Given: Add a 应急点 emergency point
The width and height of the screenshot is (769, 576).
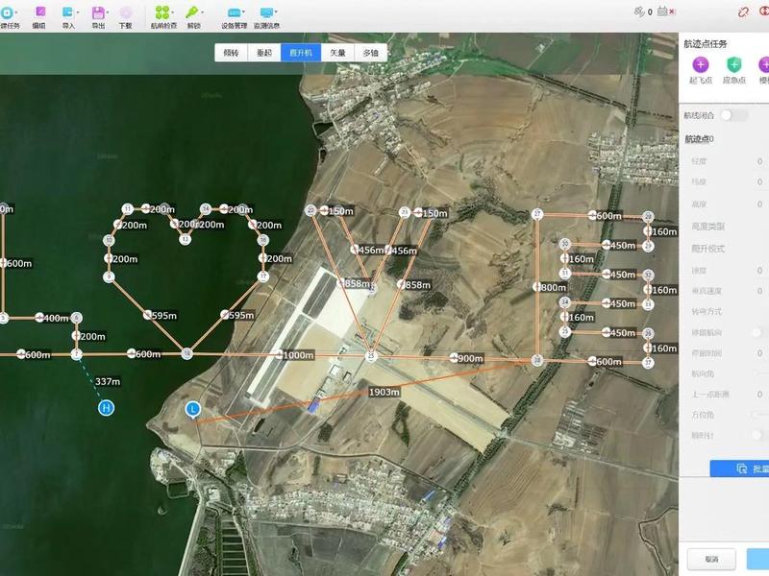Looking at the screenshot, I should [x=733, y=64].
